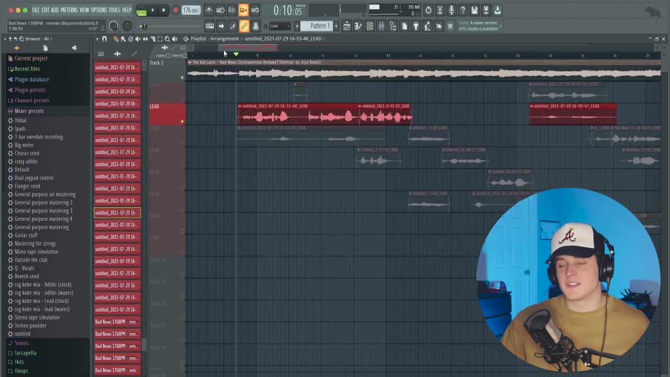The height and width of the screenshot is (377, 670).
Task: Toggle the metronome
Action: coord(209,10)
